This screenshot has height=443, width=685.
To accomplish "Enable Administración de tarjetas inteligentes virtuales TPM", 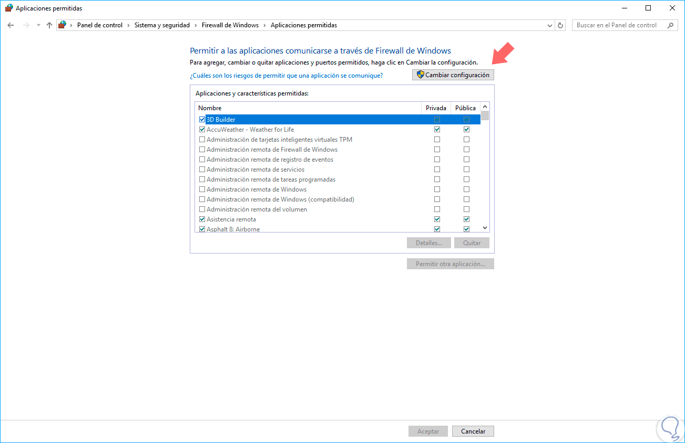I will [x=202, y=140].
